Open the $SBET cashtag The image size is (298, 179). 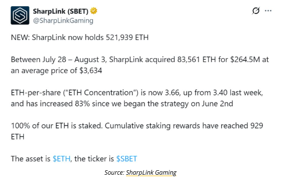(x=127, y=158)
